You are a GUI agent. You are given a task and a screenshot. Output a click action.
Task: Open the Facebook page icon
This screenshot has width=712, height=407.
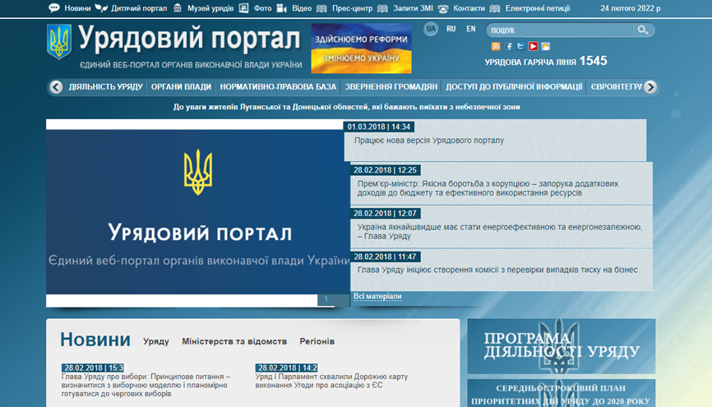[x=509, y=46]
